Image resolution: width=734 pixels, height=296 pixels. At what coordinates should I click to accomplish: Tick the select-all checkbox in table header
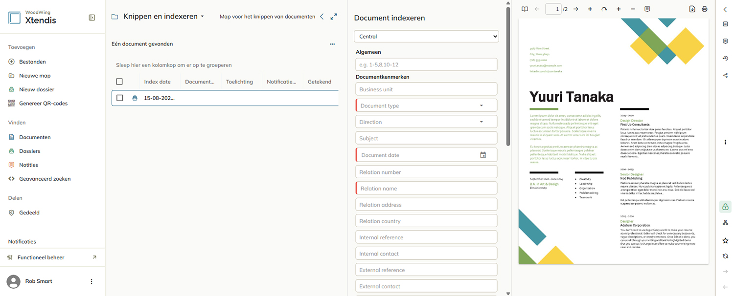tap(119, 82)
